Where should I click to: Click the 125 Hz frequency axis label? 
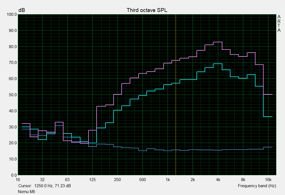coord(92,180)
